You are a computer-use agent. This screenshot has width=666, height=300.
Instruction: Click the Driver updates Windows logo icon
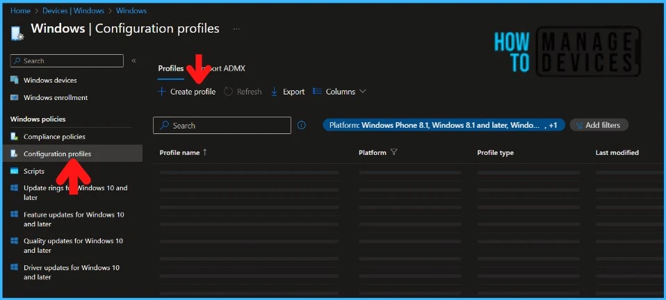tap(15, 267)
